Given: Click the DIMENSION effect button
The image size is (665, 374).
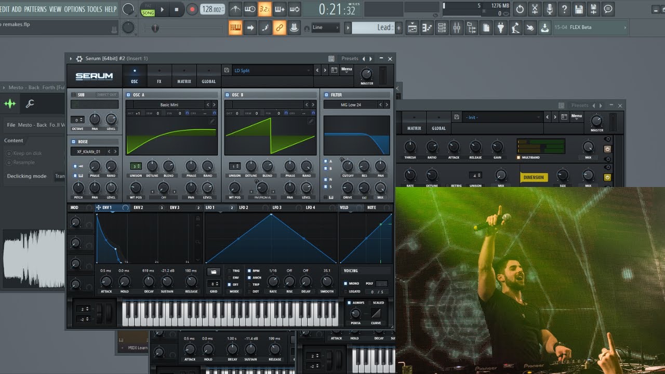Looking at the screenshot, I should click(x=534, y=177).
